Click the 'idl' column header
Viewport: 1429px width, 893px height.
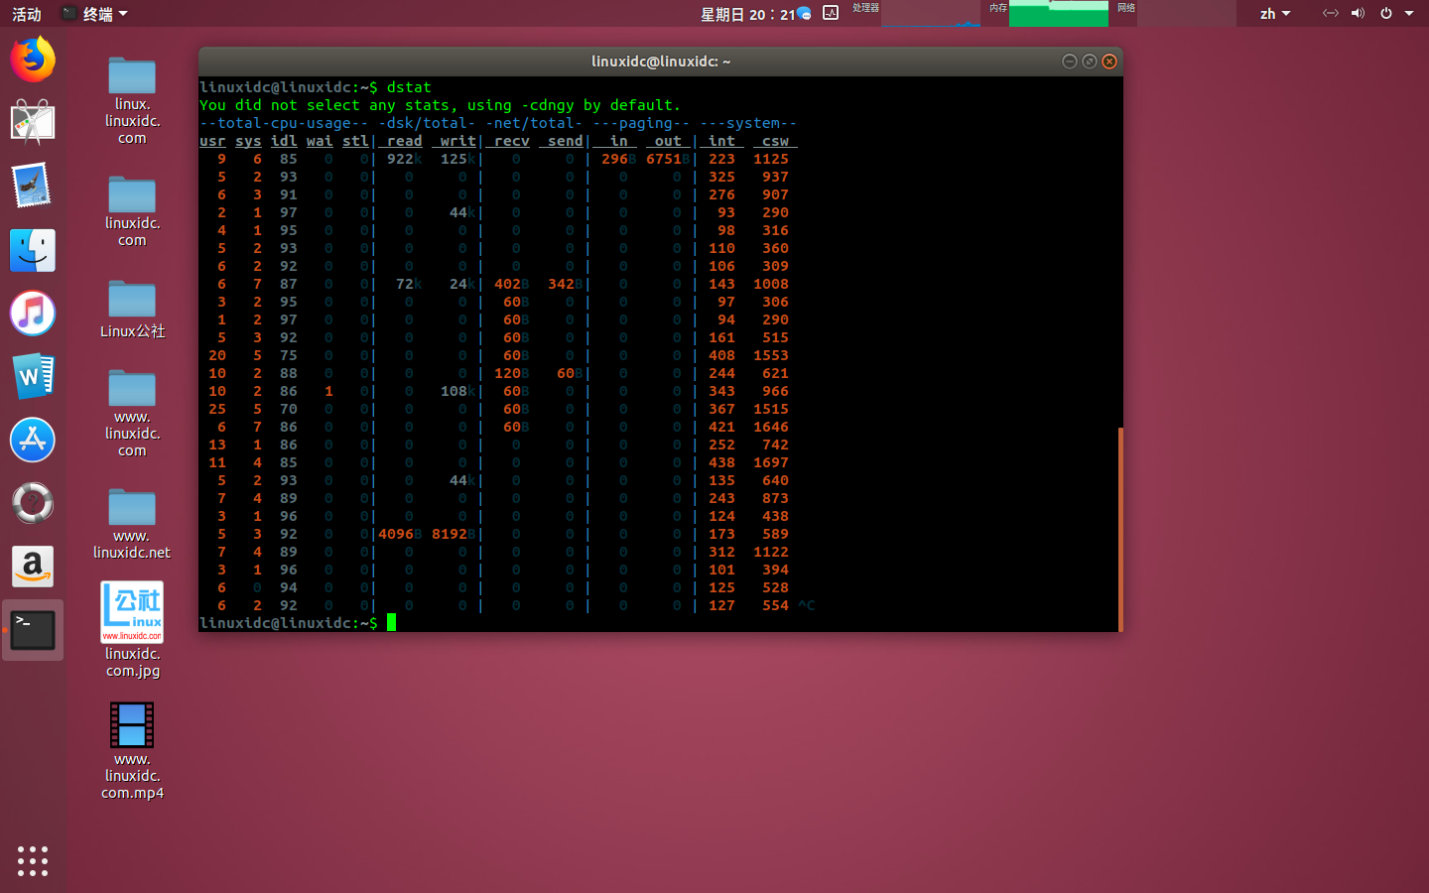tap(284, 141)
